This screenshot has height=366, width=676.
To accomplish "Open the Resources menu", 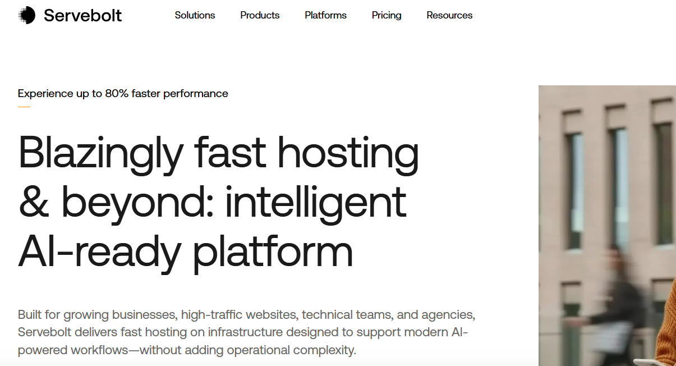I will [x=449, y=15].
